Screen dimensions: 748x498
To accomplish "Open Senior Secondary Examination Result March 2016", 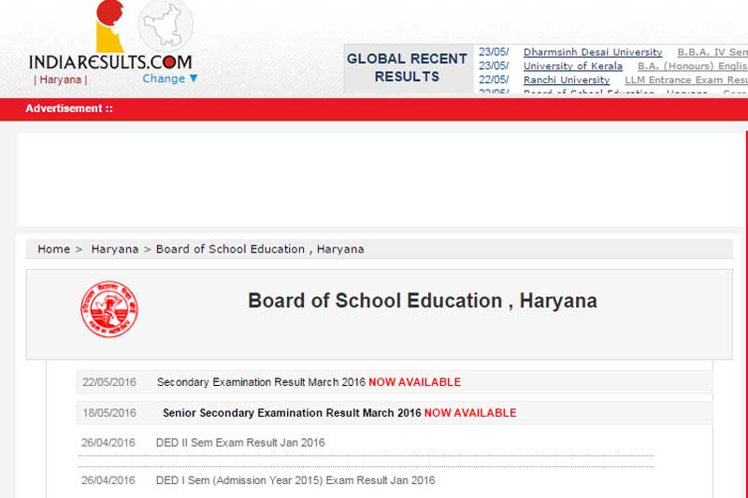I will [x=338, y=413].
